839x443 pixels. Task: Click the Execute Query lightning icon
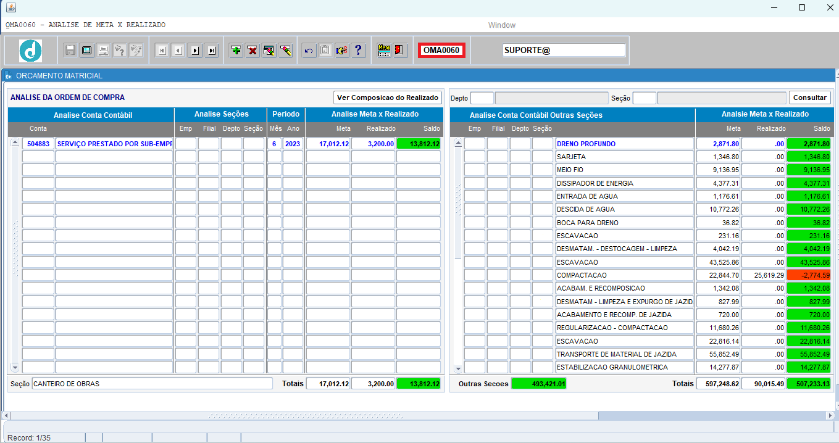tap(136, 51)
